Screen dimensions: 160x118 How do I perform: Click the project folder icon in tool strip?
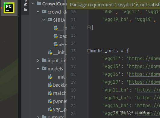(x=25, y=10)
